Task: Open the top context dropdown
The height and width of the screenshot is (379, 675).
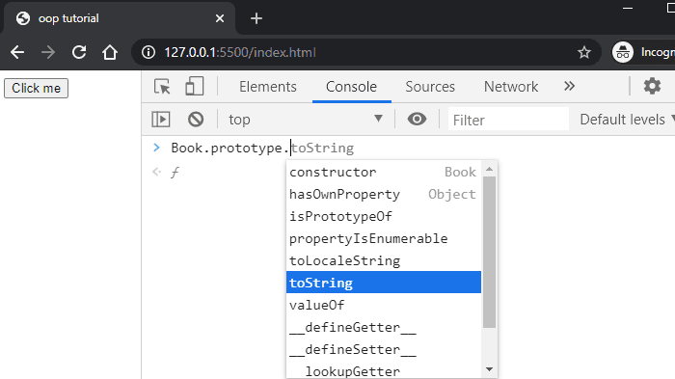Action: [x=306, y=120]
